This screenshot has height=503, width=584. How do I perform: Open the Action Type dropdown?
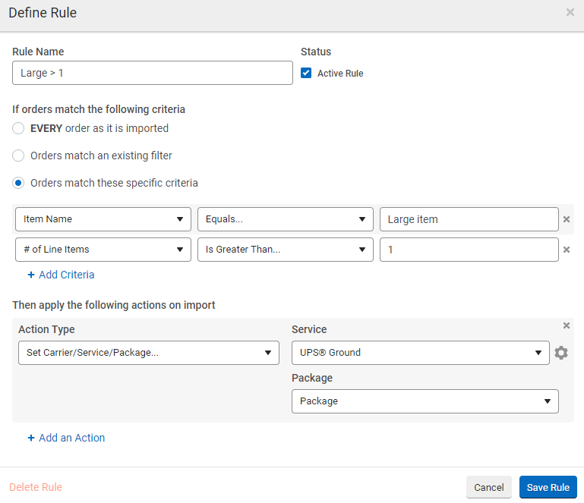(x=148, y=353)
